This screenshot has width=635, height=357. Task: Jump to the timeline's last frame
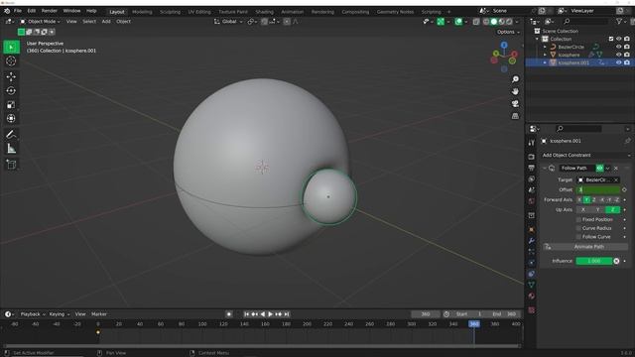[287, 314]
